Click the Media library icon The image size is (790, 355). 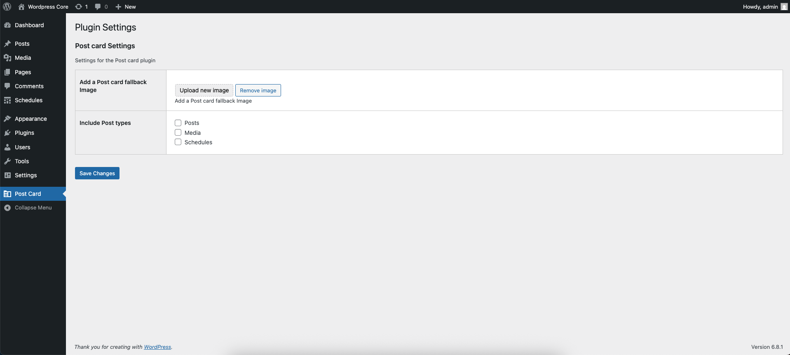7,58
